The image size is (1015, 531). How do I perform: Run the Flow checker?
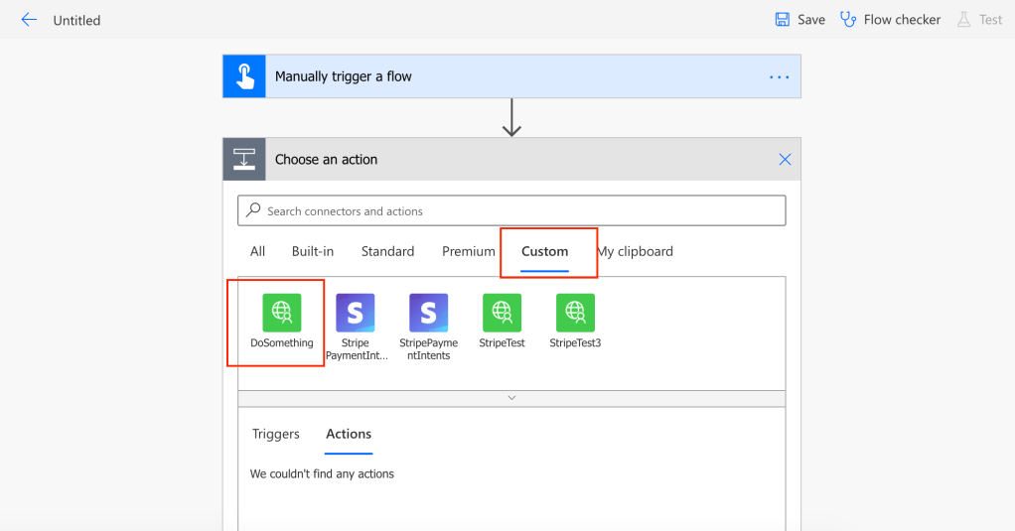[890, 20]
